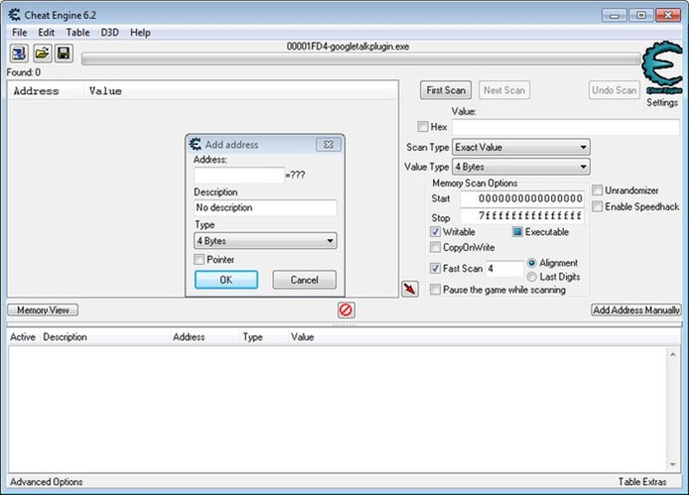This screenshot has height=495, width=689.
Task: Uncheck the Writable memory option
Action: (435, 232)
